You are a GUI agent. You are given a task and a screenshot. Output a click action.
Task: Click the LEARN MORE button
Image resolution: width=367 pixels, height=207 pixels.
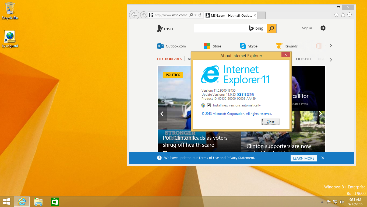coord(304,158)
